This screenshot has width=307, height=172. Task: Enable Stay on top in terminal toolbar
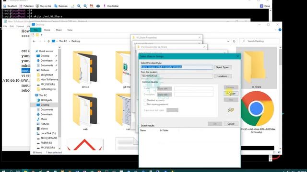coord(43,6)
